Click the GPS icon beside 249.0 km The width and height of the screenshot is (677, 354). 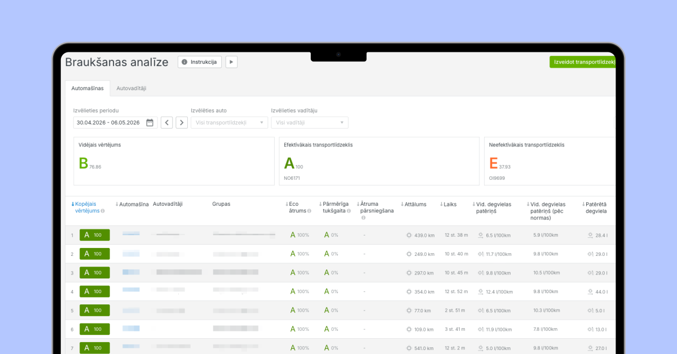409,254
